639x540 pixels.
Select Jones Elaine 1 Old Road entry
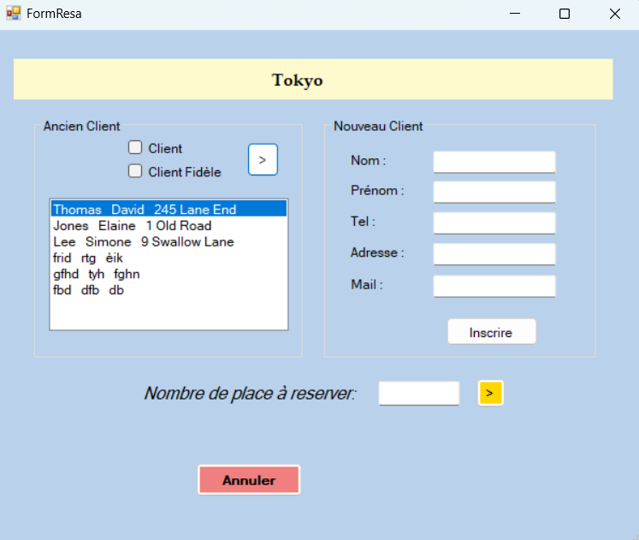coord(132,226)
